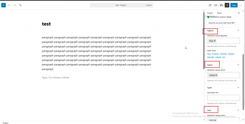Open the Yoast SEO panel icon
Image resolution: width=245 pixels, height=124 pixels.
[x=221, y=5]
